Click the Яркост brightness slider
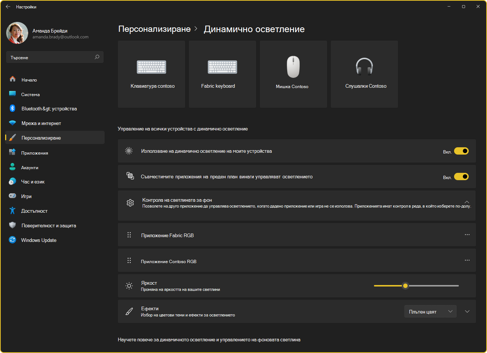 [416, 286]
